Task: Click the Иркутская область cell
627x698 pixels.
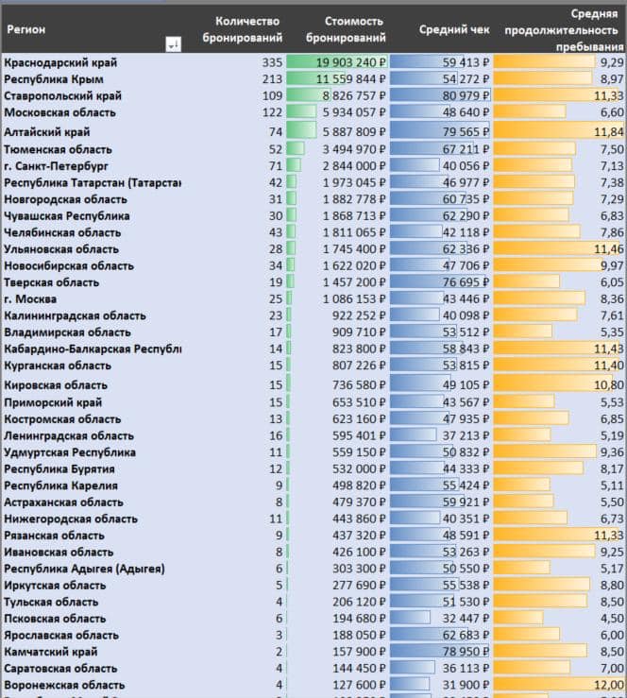Action: tap(55, 585)
